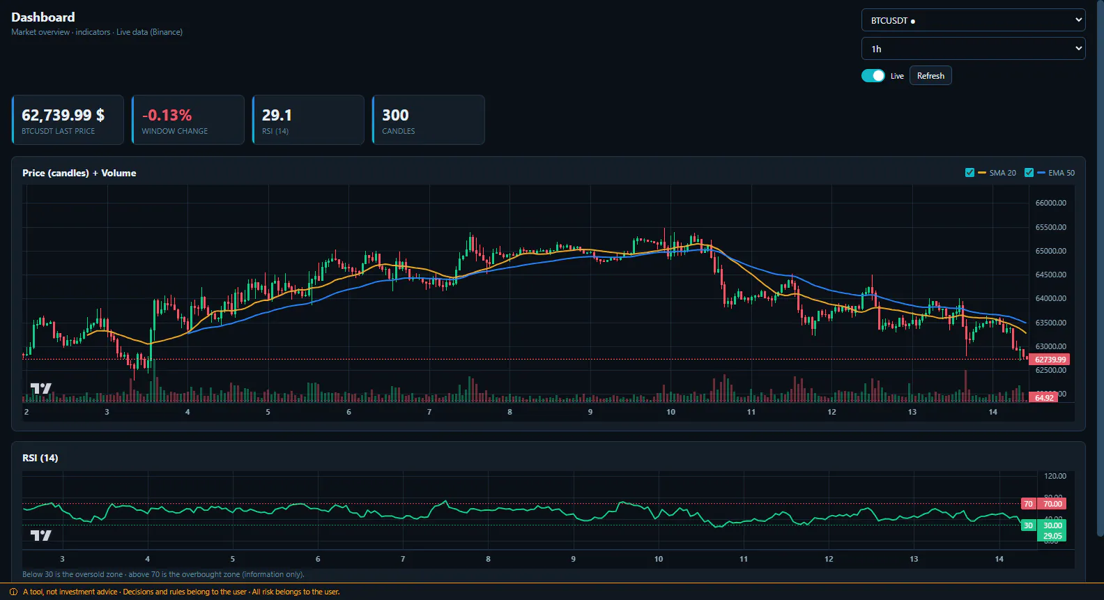The image size is (1104, 600).
Task: Select the -0.13% window change value
Action: pos(167,115)
